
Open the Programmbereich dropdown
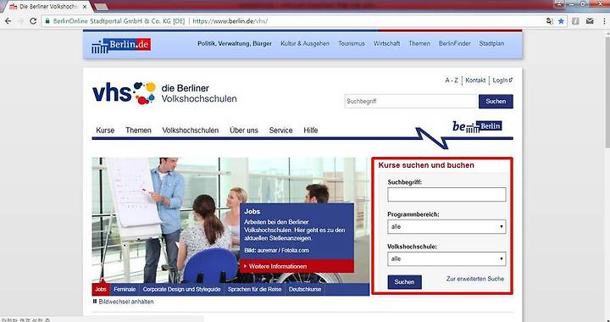tap(446, 226)
